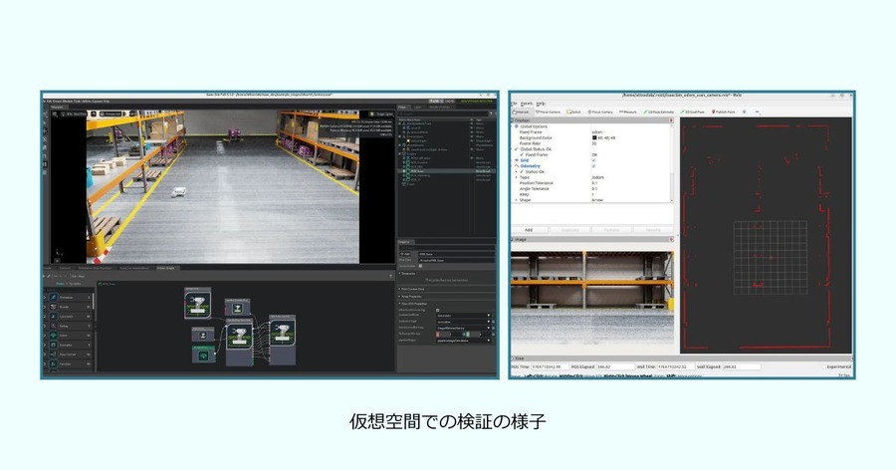Open the Help menu in RViz
Viewport: 896px width, 470px height.
[x=541, y=104]
